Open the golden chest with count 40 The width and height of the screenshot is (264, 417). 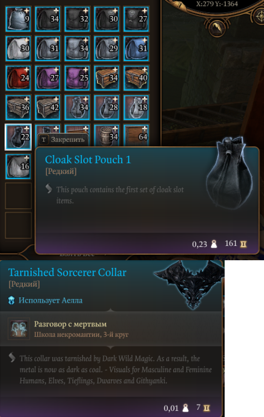point(136,78)
